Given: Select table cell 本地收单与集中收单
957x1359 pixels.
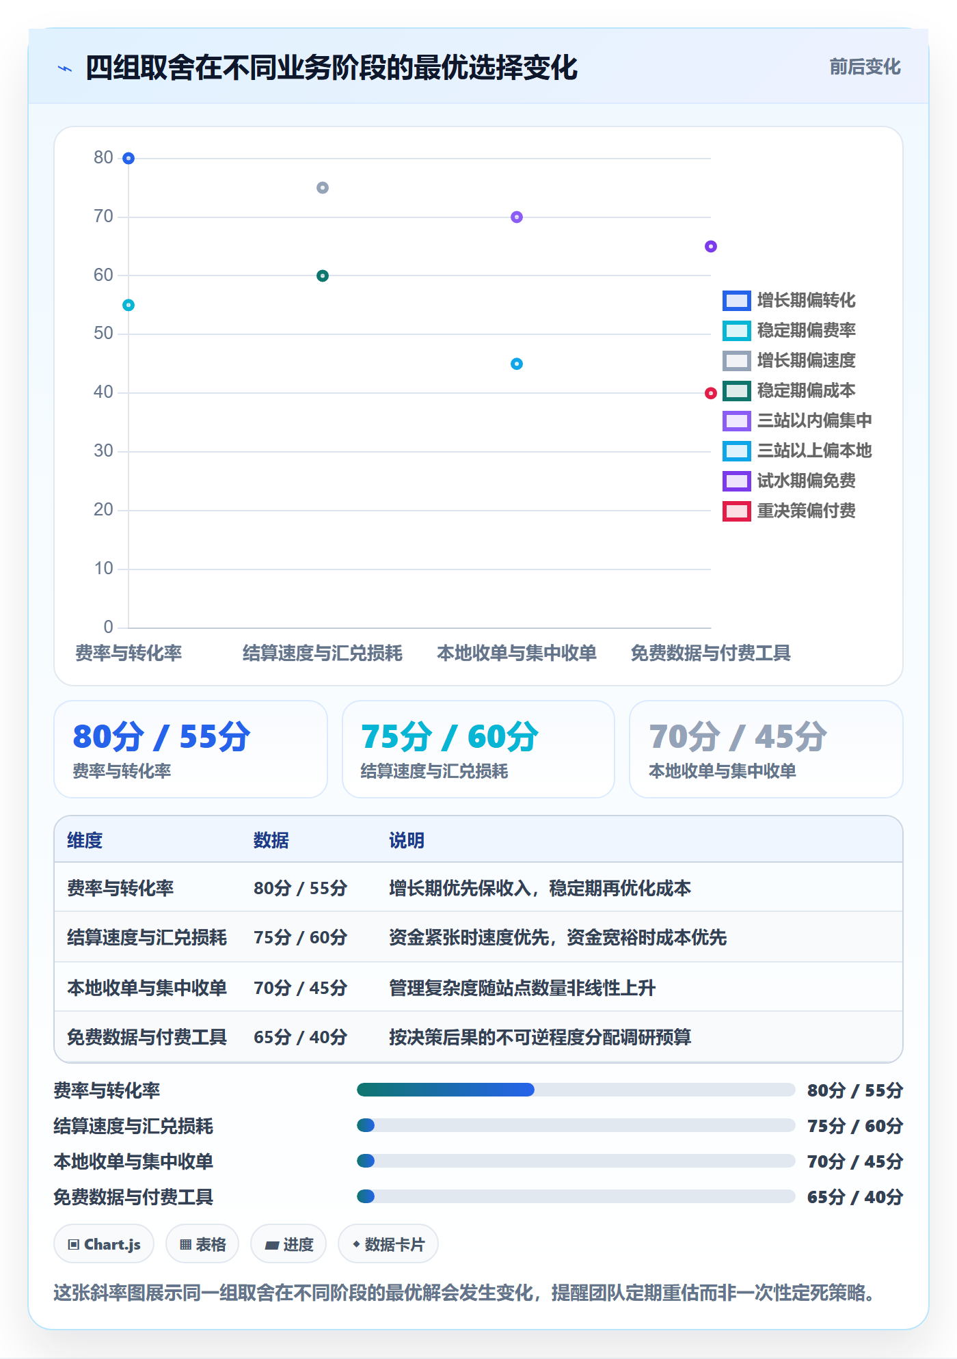Looking at the screenshot, I should click(x=147, y=988).
